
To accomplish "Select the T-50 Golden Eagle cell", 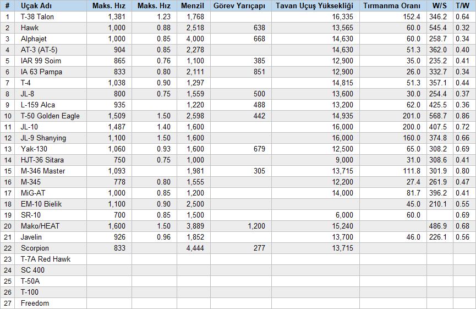I will (x=51, y=116).
